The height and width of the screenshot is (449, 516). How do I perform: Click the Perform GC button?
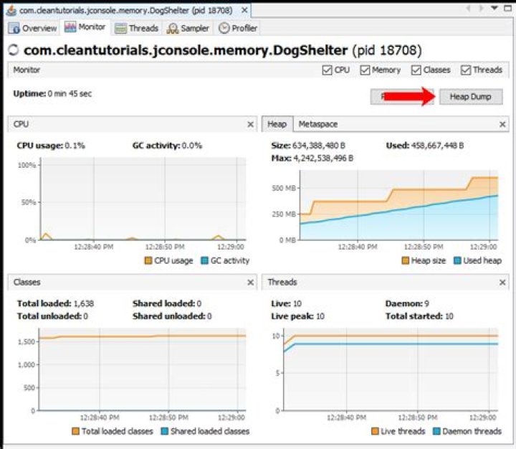(393, 97)
